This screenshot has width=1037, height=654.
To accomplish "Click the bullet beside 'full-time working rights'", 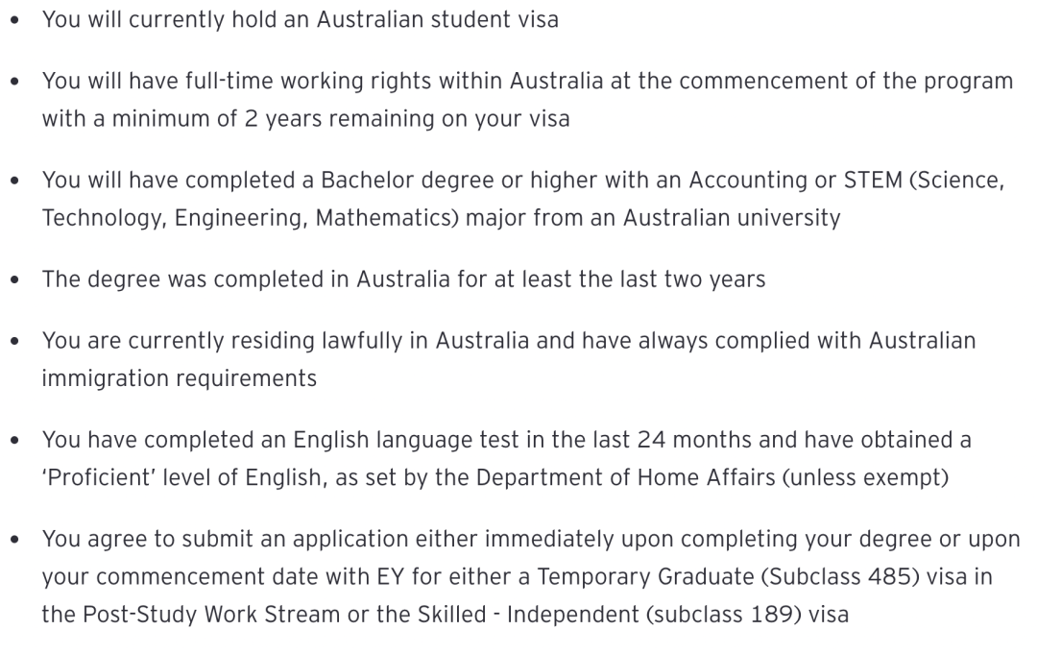I will tap(14, 82).
